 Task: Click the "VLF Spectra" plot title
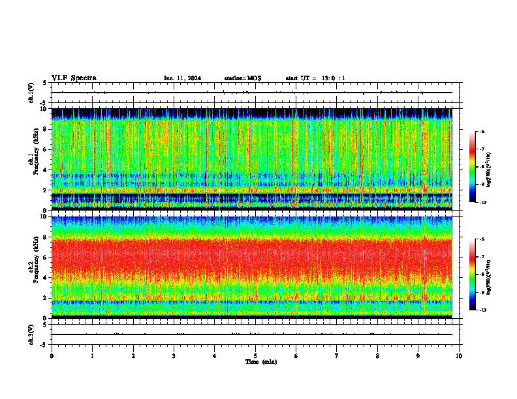click(x=74, y=78)
